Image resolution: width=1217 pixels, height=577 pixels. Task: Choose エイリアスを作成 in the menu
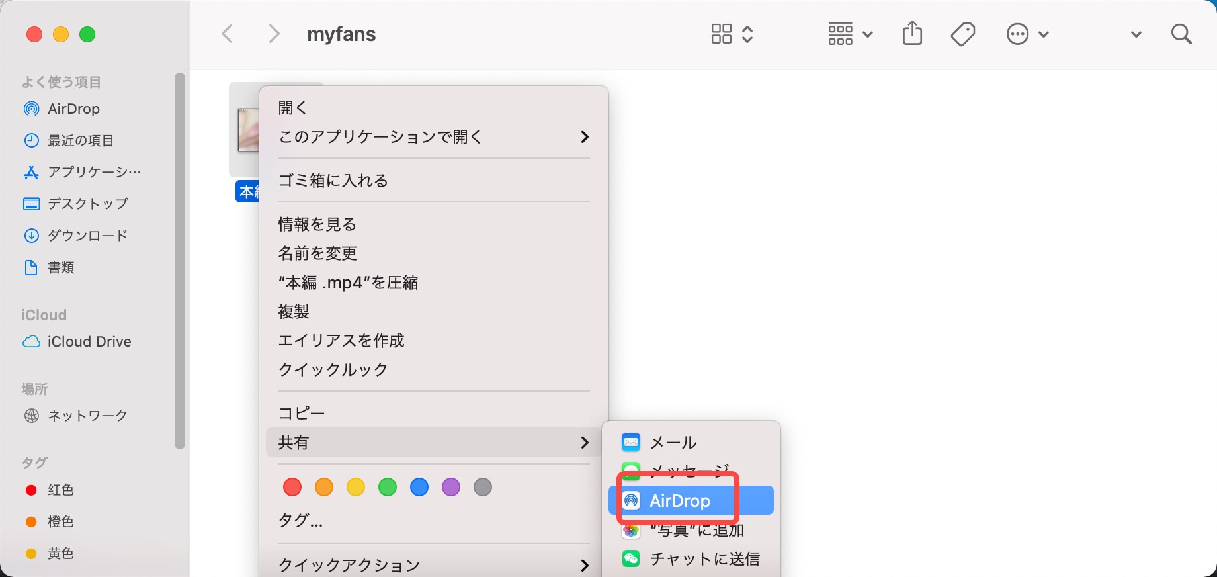433,340
